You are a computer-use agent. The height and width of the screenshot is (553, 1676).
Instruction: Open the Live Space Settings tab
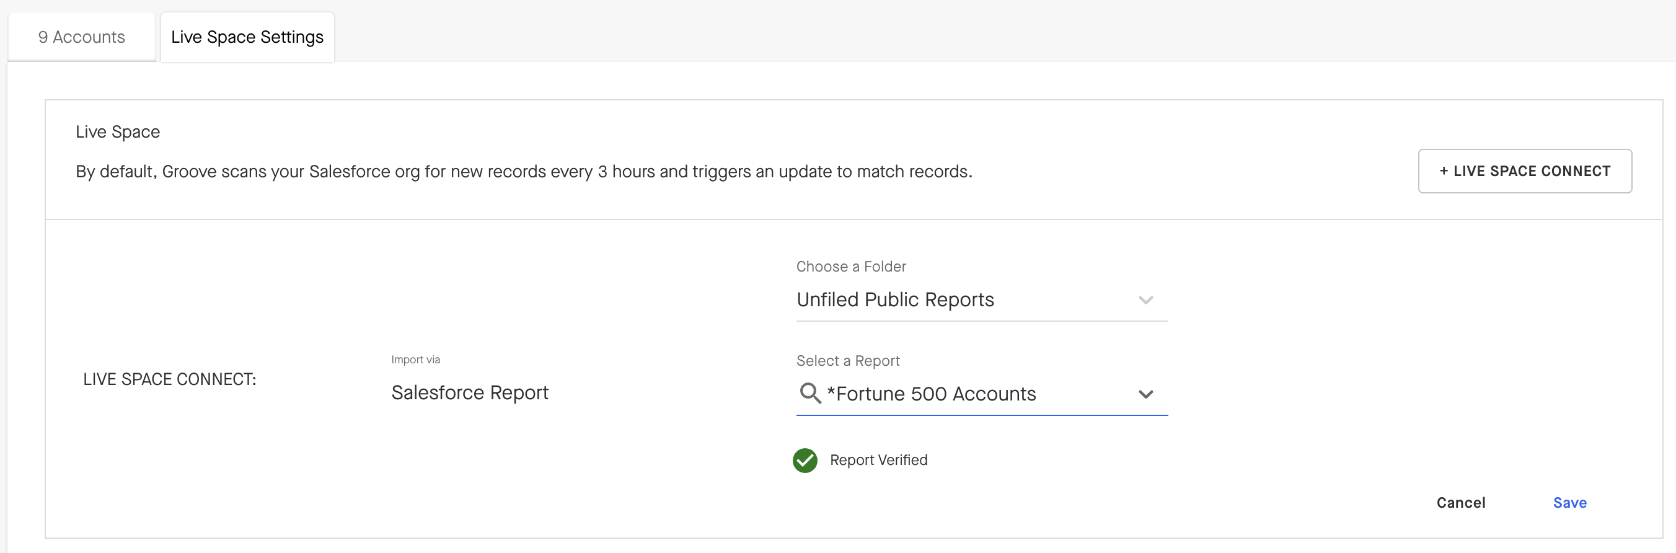(x=247, y=37)
